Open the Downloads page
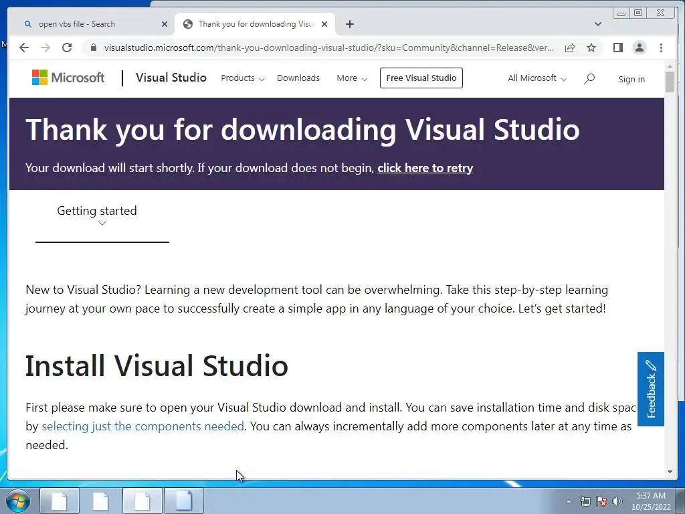The width and height of the screenshot is (685, 514). tap(298, 78)
